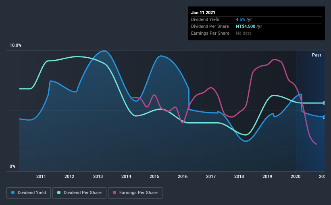This screenshot has height=205, width=331.
Task: Click the tooltip Dividend Per Share row label
Action: pyautogui.click(x=210, y=26)
